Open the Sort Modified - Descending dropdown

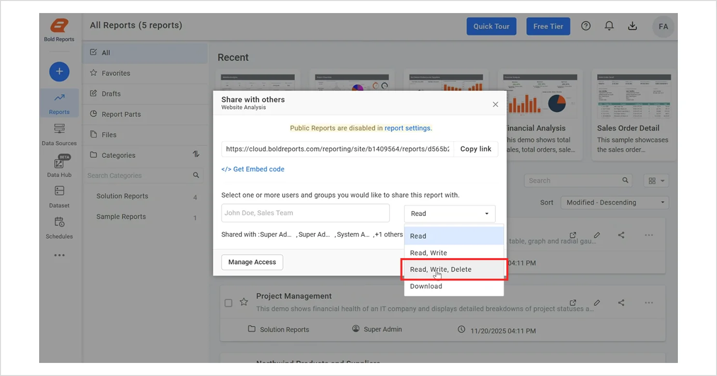615,202
